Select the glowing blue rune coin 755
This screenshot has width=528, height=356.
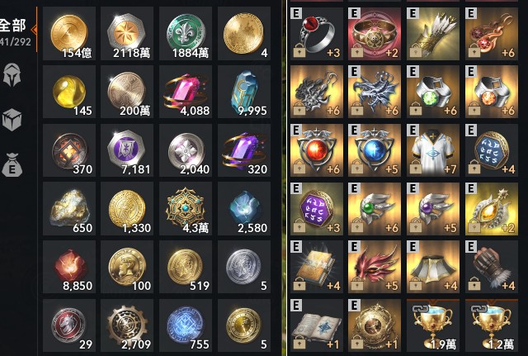[186, 325]
